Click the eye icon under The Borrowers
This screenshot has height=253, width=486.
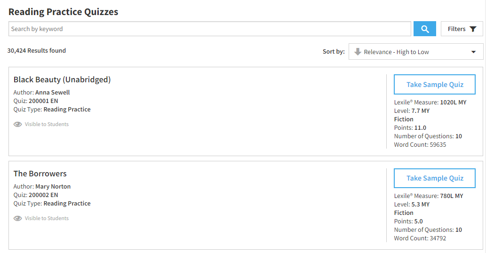click(18, 218)
